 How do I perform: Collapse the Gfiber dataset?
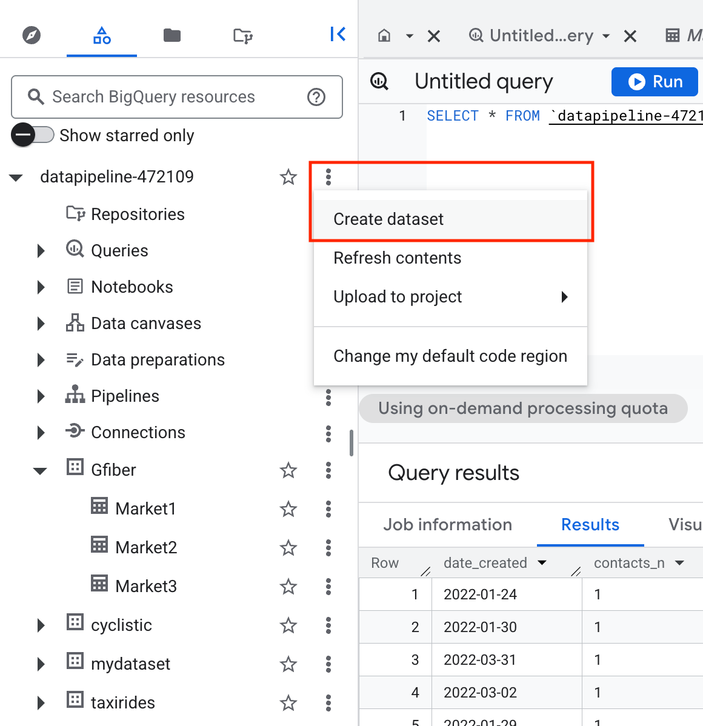click(40, 471)
